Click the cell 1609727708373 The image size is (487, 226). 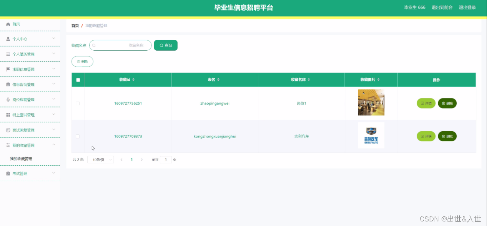click(x=128, y=136)
